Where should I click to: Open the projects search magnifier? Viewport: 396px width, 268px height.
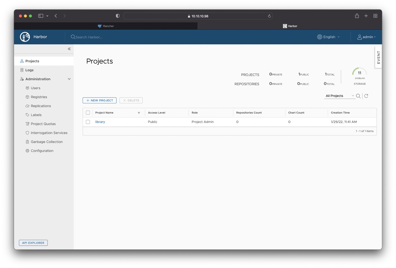358,96
